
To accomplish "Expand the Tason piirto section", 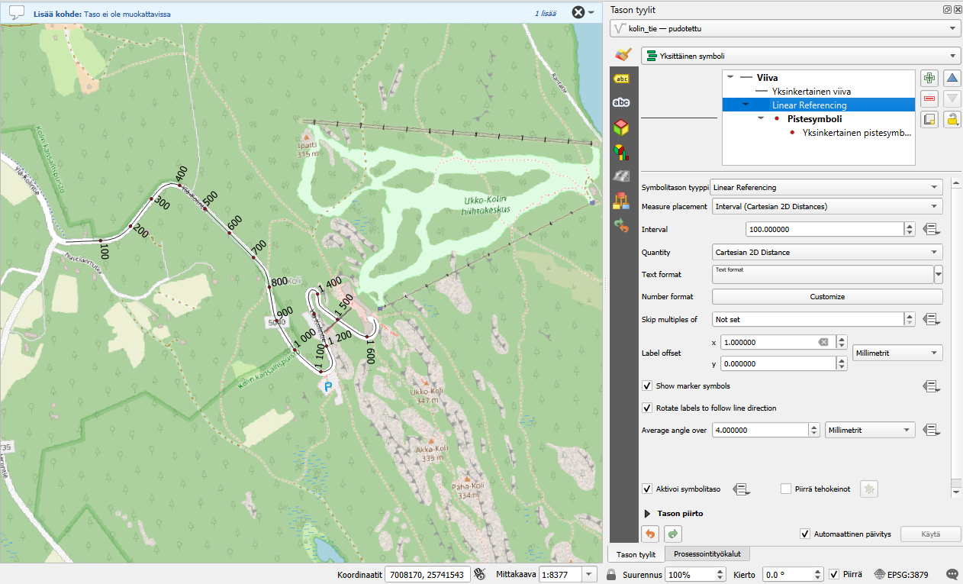I will pyautogui.click(x=648, y=514).
